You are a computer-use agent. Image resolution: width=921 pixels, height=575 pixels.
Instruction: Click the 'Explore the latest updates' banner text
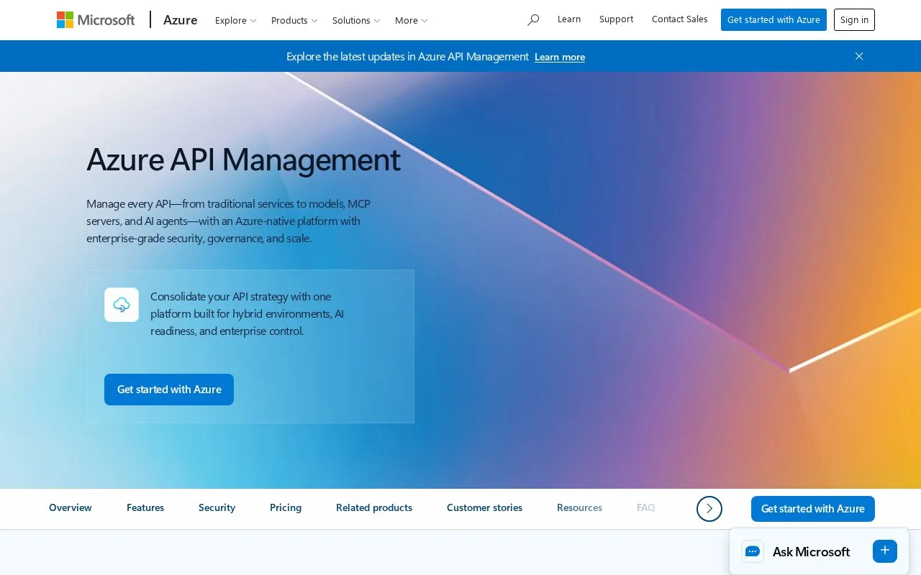tap(407, 56)
